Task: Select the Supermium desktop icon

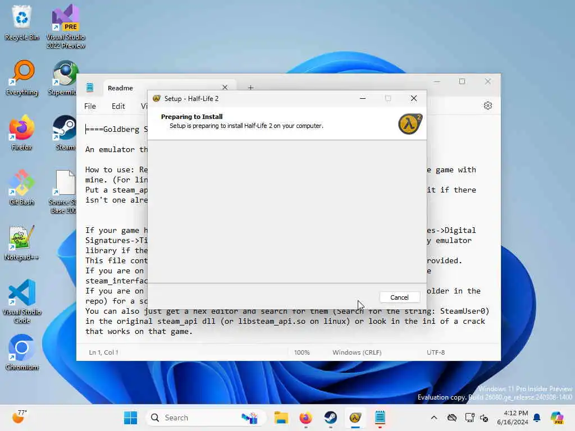Action: point(63,77)
